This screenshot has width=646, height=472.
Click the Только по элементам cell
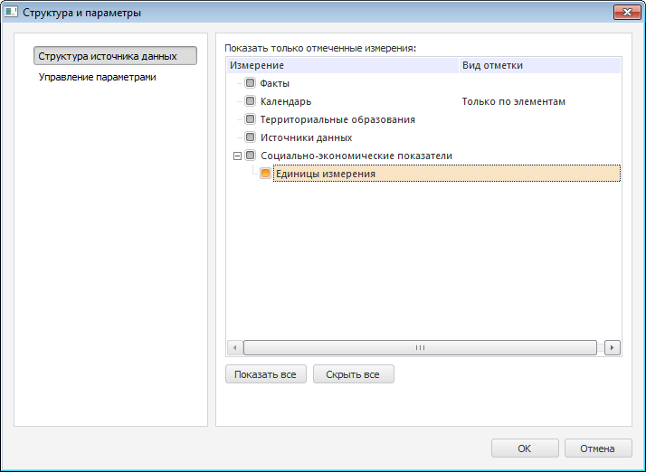click(513, 101)
